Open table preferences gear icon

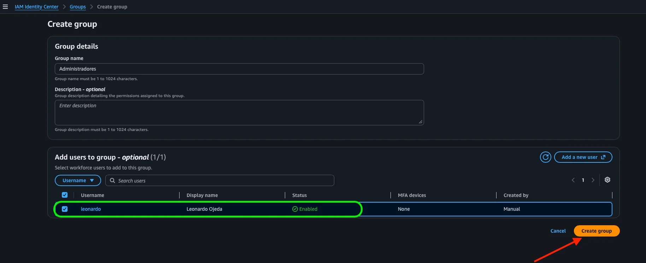pyautogui.click(x=607, y=180)
